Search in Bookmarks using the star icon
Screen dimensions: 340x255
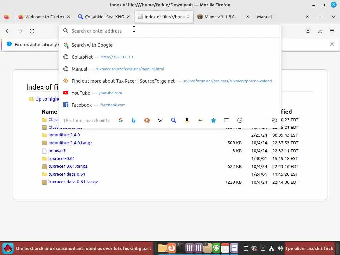(x=213, y=120)
